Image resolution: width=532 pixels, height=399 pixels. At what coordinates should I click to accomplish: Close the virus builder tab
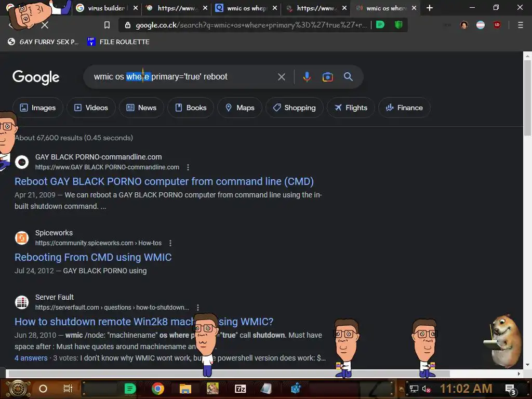[x=136, y=8]
